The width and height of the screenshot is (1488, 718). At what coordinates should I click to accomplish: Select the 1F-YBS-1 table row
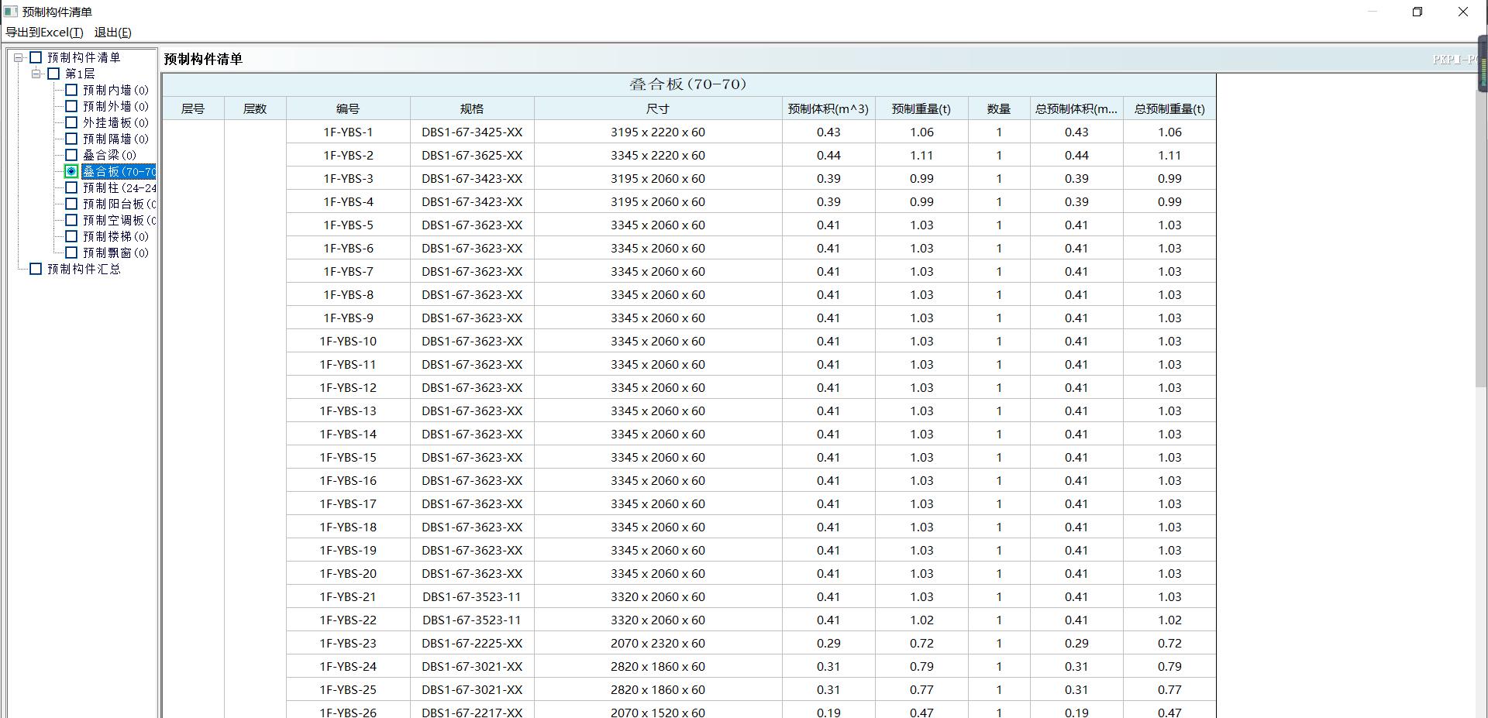tap(348, 132)
